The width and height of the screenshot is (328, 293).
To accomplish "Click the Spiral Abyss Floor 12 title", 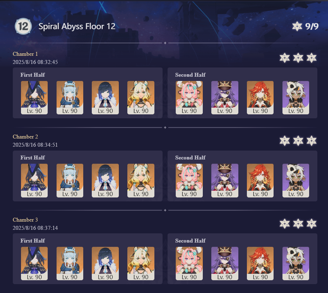I will coord(77,26).
